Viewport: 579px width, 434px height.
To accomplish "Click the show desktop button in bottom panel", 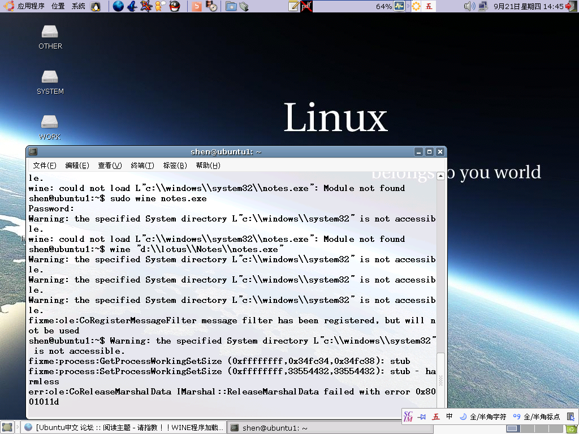I will point(7,427).
